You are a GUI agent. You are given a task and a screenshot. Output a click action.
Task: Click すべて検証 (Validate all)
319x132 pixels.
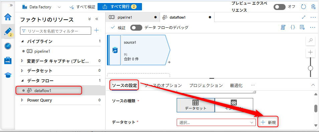point(82,7)
